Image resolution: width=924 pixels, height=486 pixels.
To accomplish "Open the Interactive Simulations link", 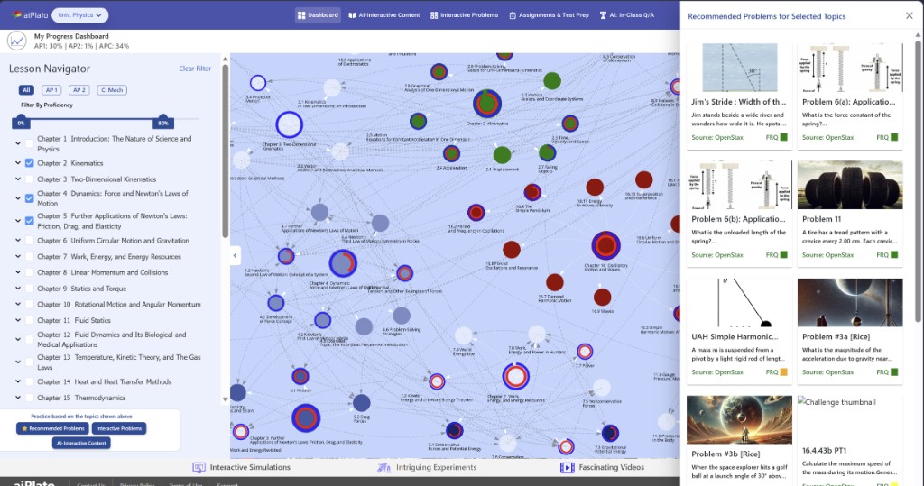I will [242, 468].
